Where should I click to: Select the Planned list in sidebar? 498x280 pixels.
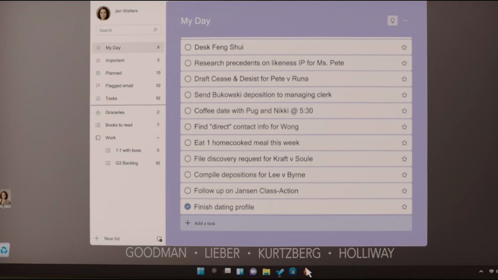113,73
